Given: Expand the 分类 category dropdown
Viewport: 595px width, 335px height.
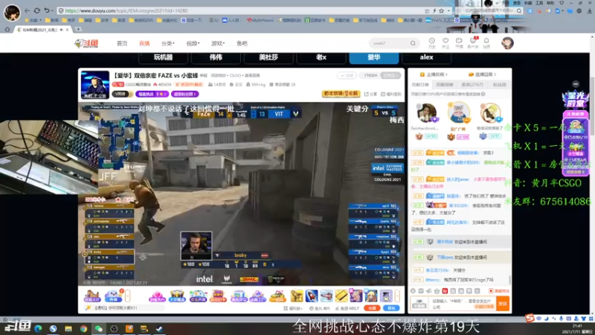Looking at the screenshot, I should click(168, 43).
